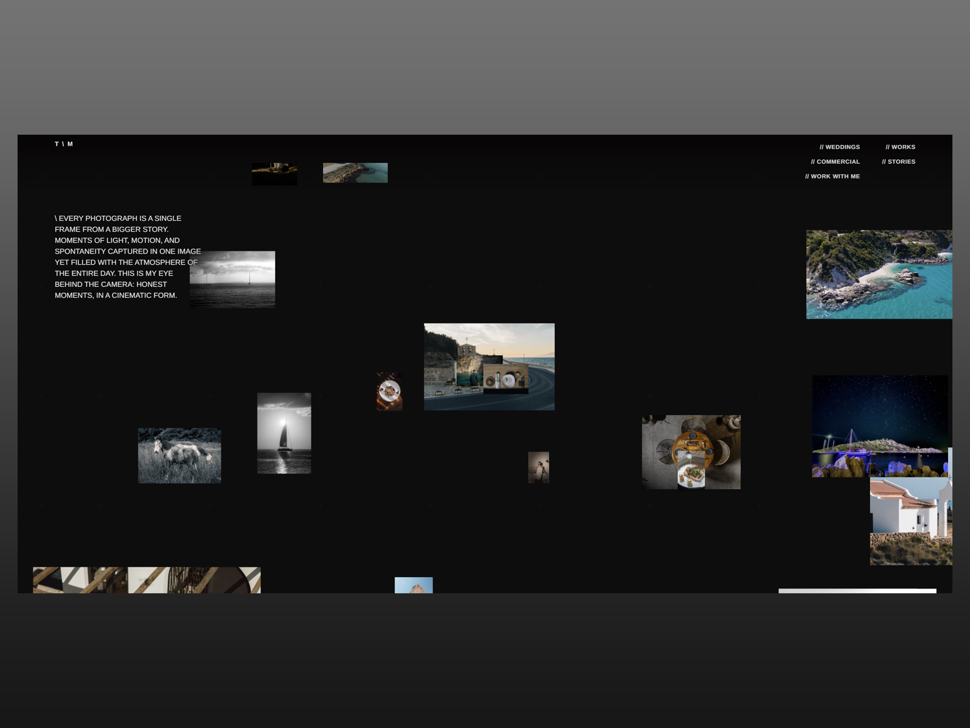The width and height of the screenshot is (970, 728).
Task: Open the aerial turquoise beach photo
Action: [x=878, y=274]
